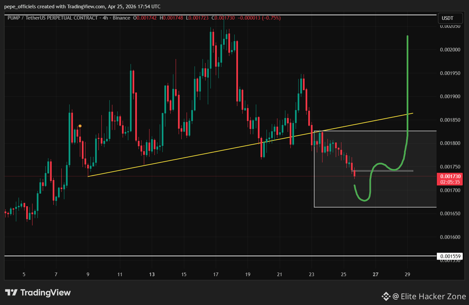
Task: Click date 25 on the time axis
Action: click(x=344, y=274)
